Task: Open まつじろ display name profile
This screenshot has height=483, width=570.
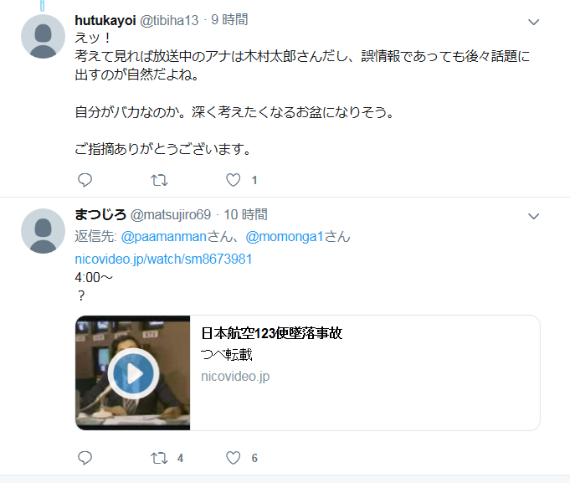Action: coord(100,214)
